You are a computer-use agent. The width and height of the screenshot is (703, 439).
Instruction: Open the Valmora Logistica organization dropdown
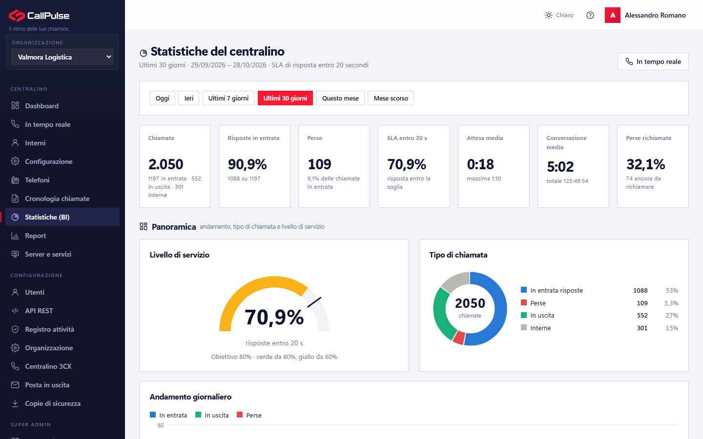coord(62,57)
